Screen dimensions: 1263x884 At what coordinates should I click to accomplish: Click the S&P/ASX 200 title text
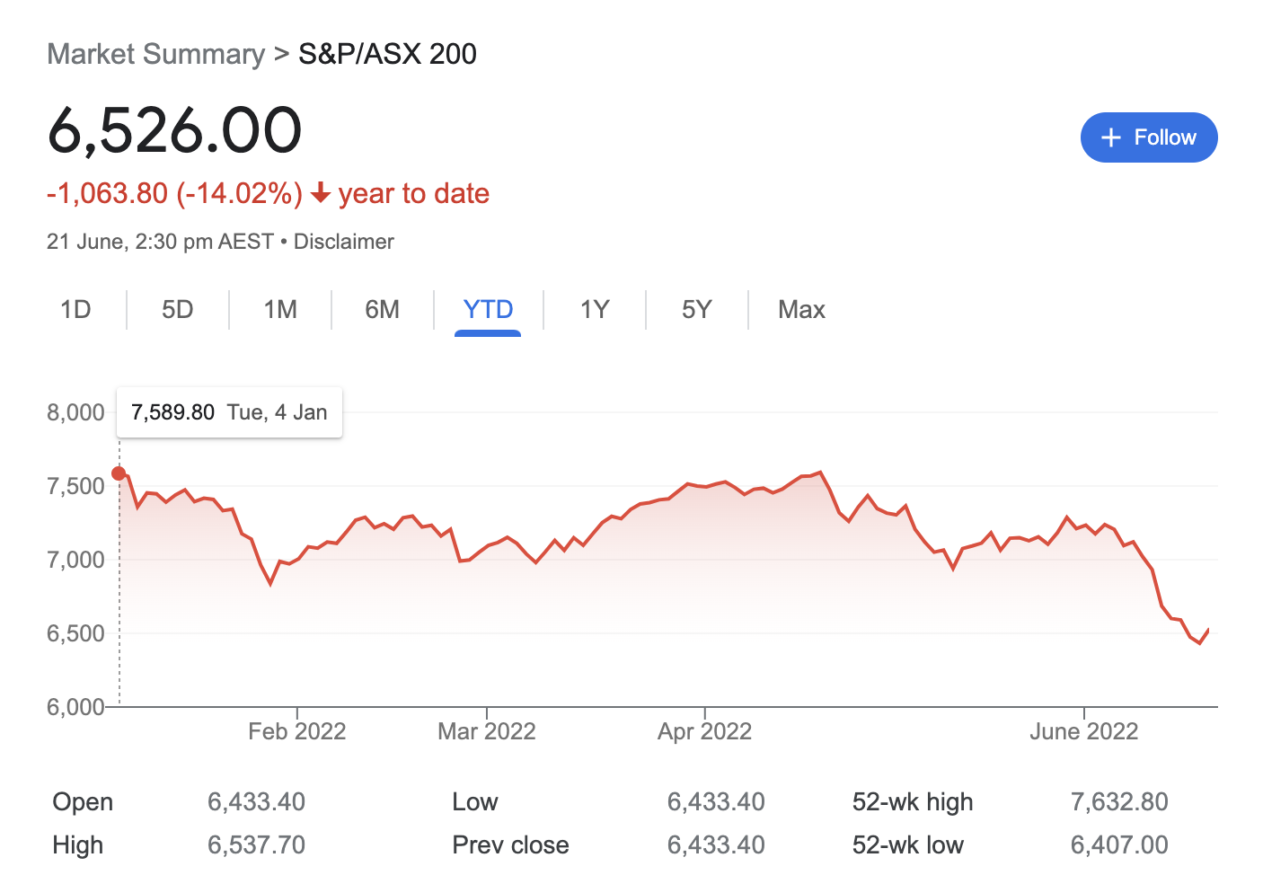click(387, 54)
